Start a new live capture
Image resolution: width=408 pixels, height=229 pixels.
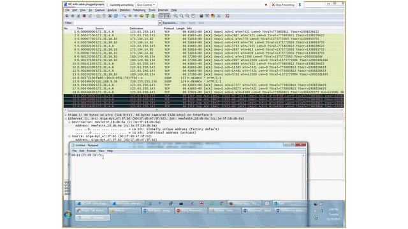78,16
